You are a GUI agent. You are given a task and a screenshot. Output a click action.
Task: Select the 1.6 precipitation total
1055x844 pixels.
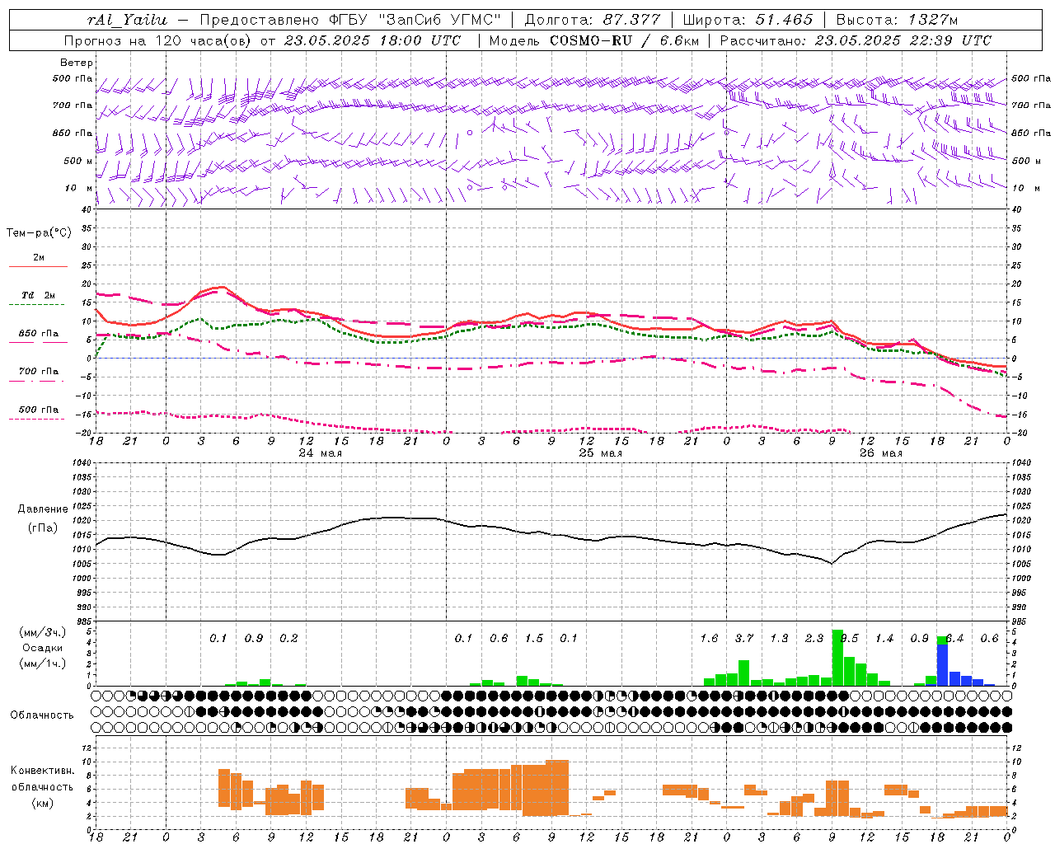709,639
